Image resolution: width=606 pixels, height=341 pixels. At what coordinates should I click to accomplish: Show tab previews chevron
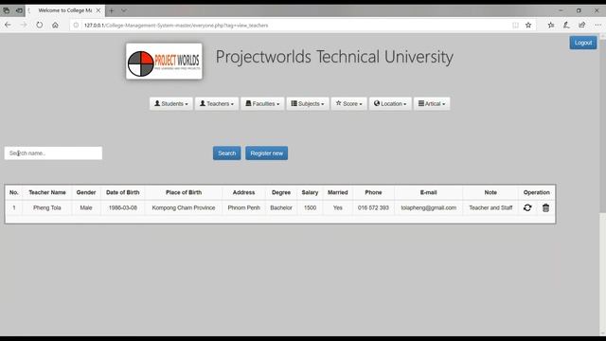[x=124, y=10]
